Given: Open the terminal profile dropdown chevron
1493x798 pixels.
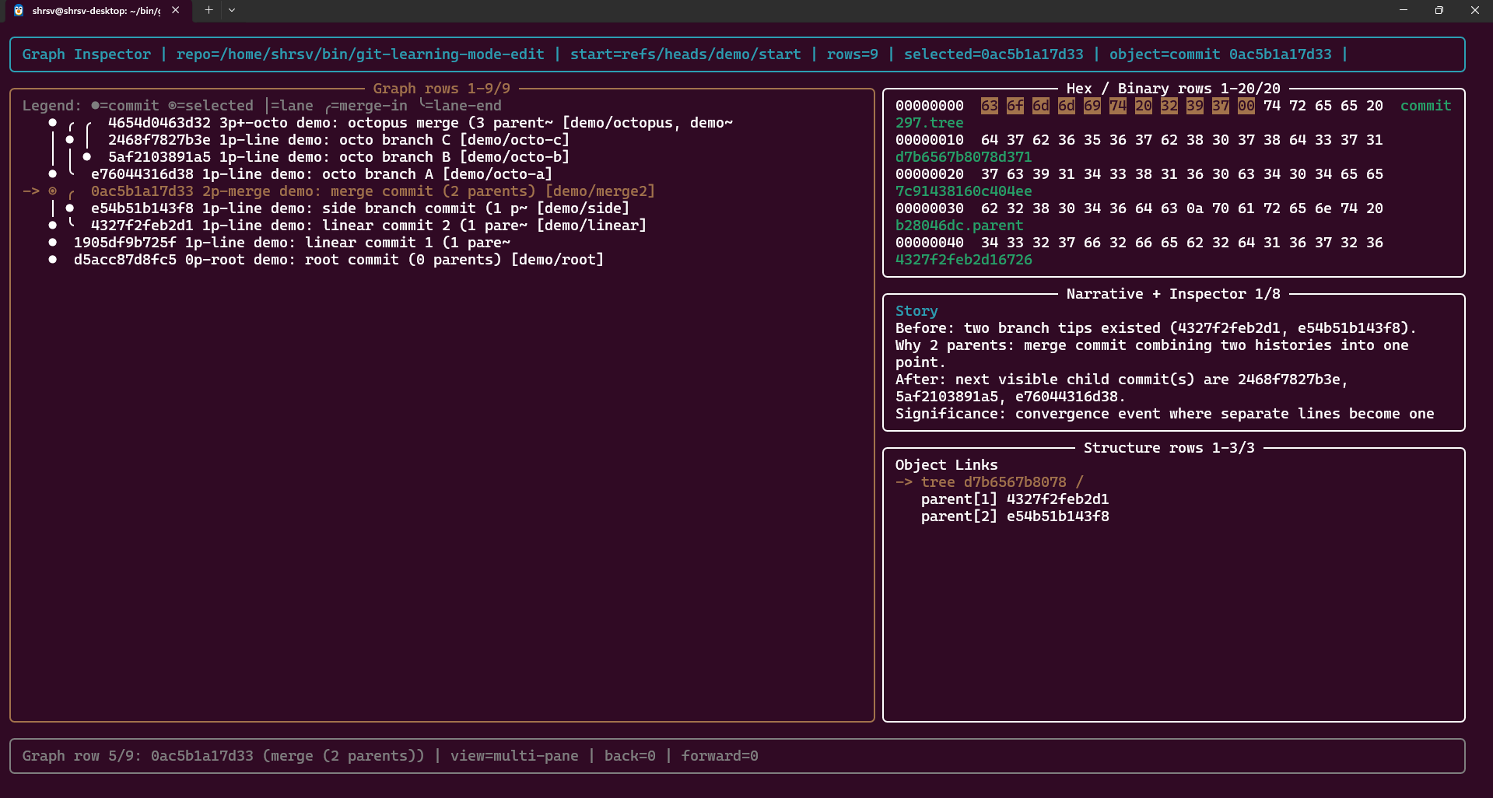Looking at the screenshot, I should click(232, 10).
